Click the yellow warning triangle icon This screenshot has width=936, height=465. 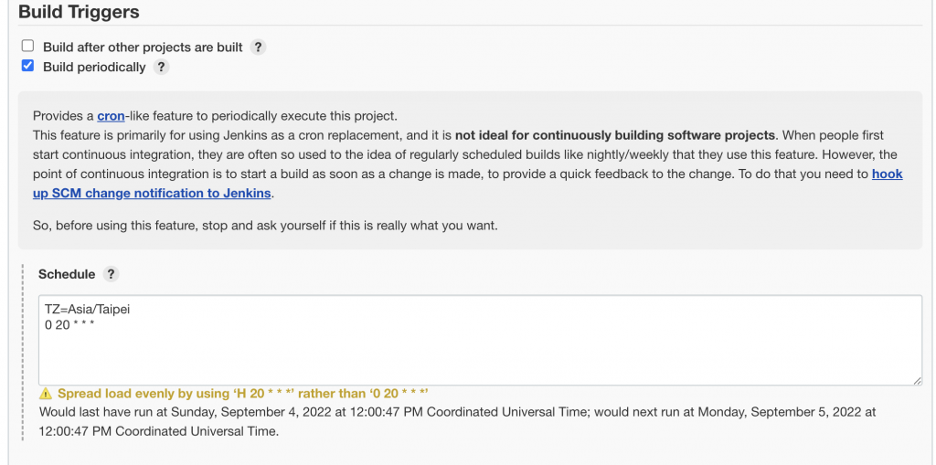[x=46, y=394]
